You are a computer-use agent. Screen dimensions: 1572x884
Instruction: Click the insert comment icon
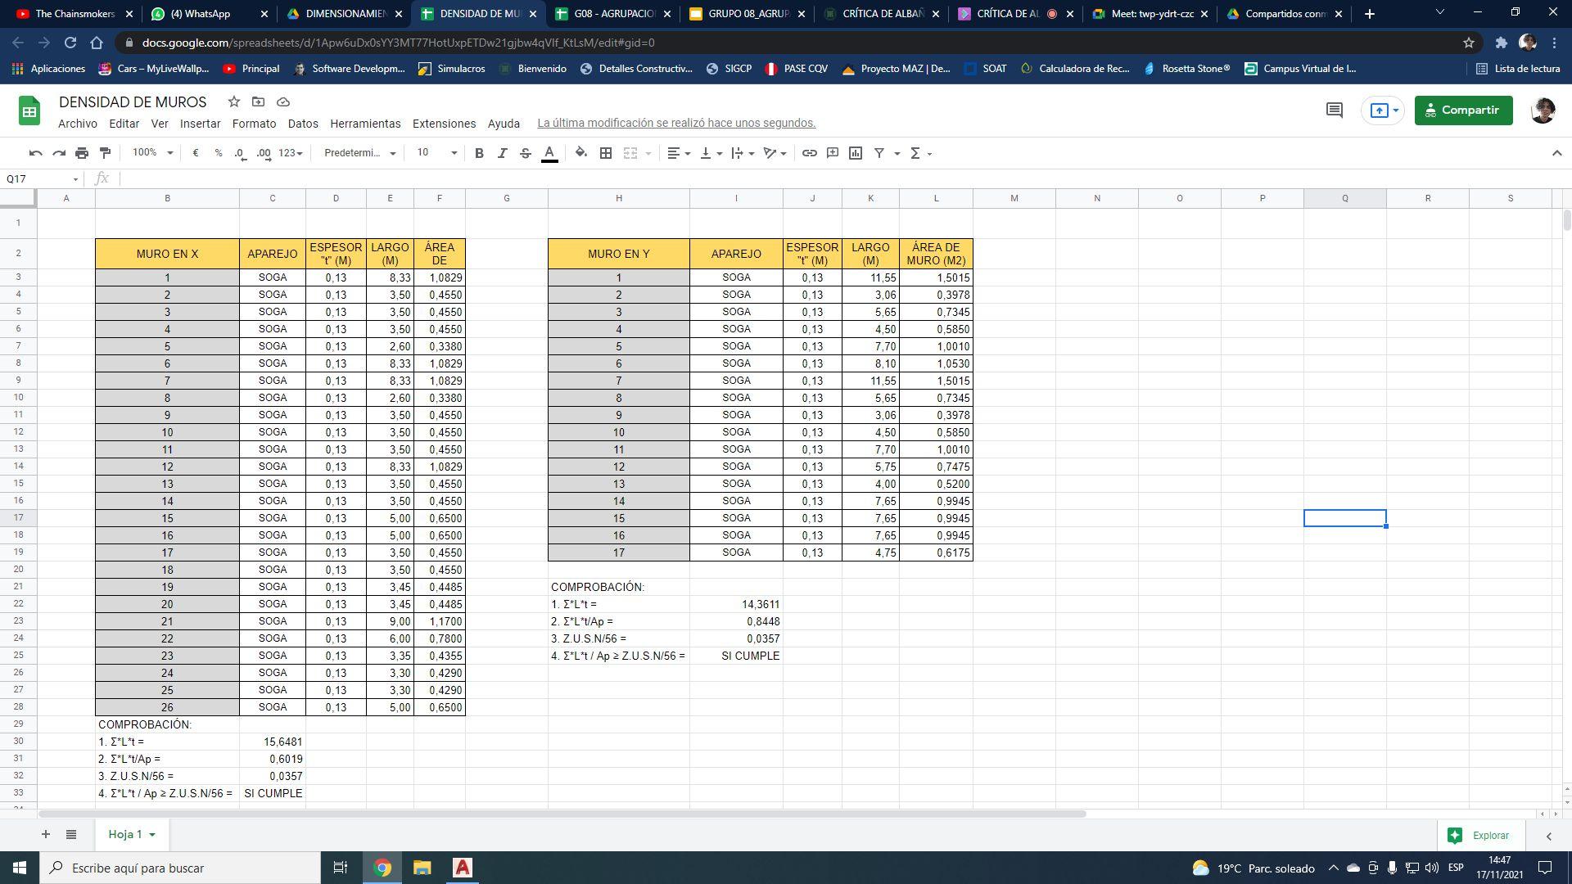(x=833, y=153)
